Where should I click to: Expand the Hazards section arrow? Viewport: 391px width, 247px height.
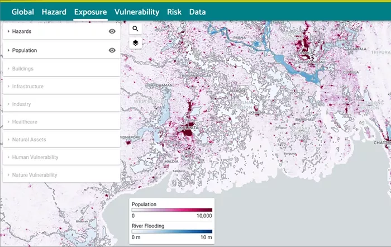(x=8, y=31)
